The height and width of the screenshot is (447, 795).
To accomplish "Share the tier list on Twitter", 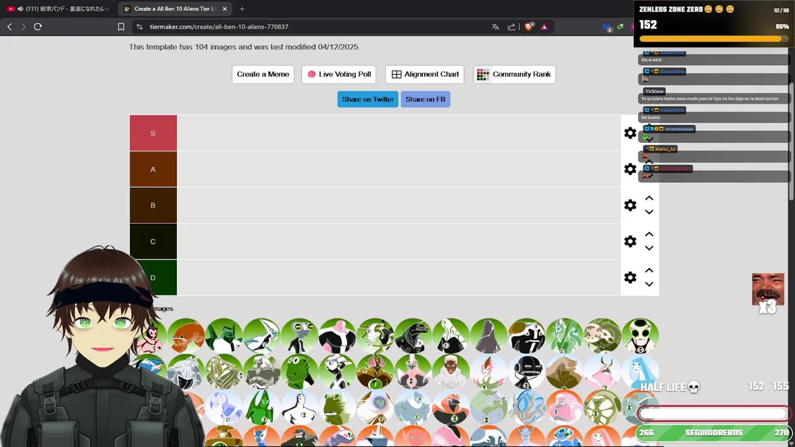I will coord(368,99).
